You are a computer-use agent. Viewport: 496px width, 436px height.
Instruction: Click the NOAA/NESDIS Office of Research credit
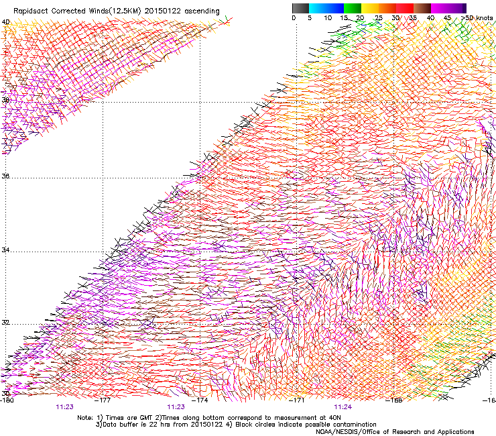point(395,432)
